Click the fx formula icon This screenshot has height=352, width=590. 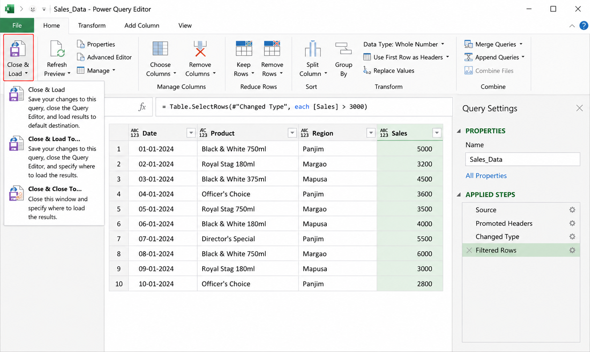142,107
